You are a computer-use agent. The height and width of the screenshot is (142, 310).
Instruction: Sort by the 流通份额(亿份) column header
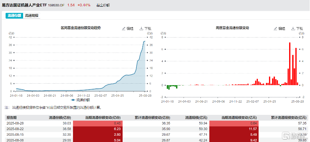[x=60, y=118]
